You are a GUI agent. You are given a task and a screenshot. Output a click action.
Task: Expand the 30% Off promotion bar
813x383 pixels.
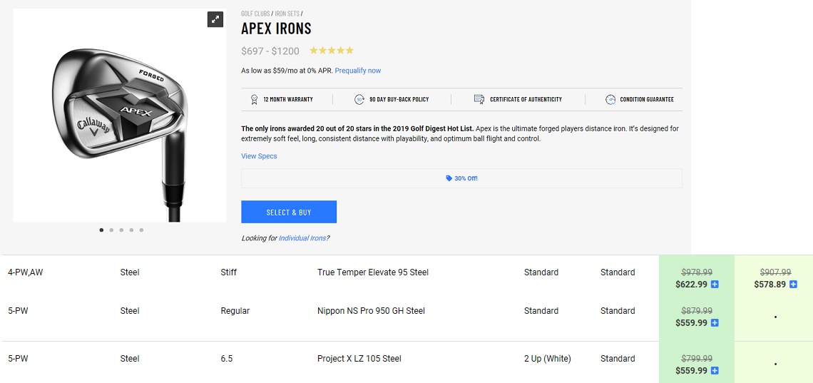(461, 178)
